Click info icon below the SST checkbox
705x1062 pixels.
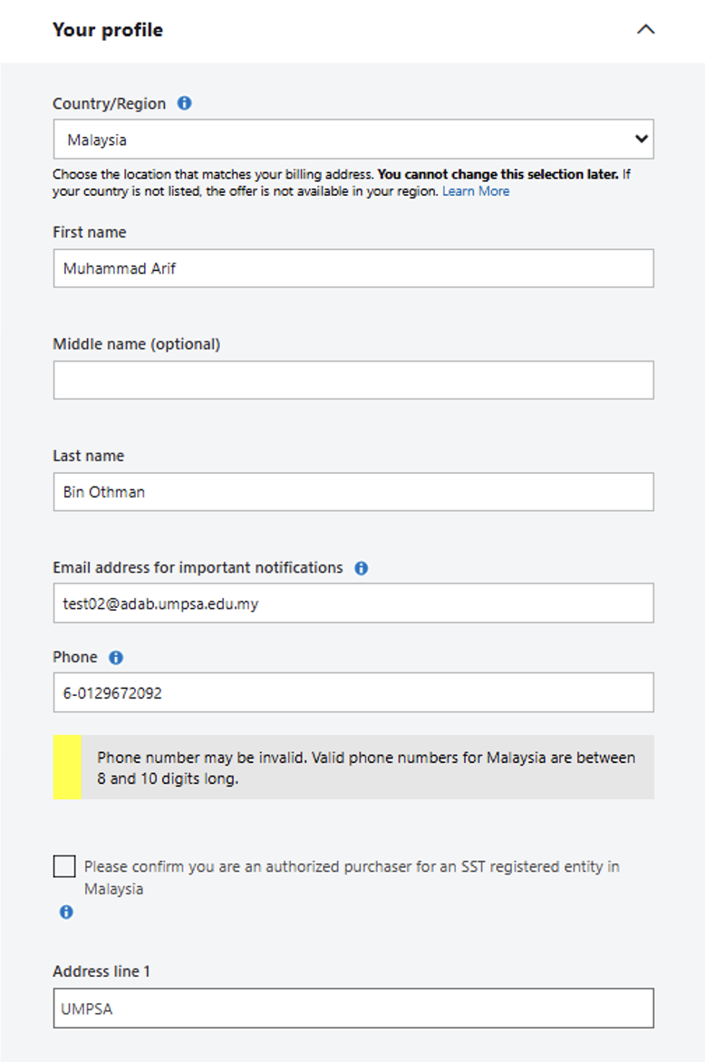pyautogui.click(x=66, y=912)
